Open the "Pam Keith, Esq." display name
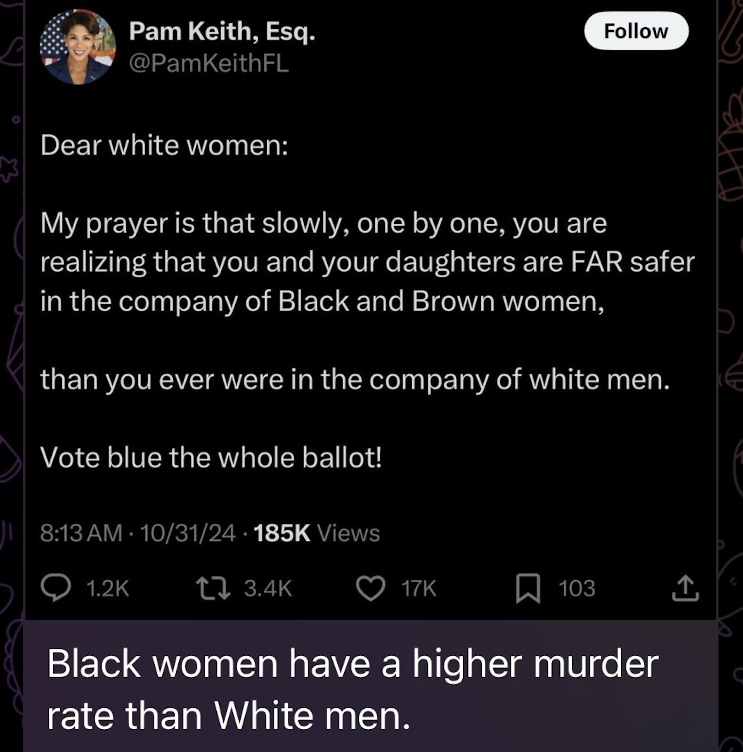This screenshot has width=743, height=752. pos(222,31)
